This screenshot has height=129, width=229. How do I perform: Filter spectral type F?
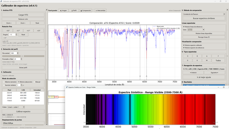click(218, 56)
